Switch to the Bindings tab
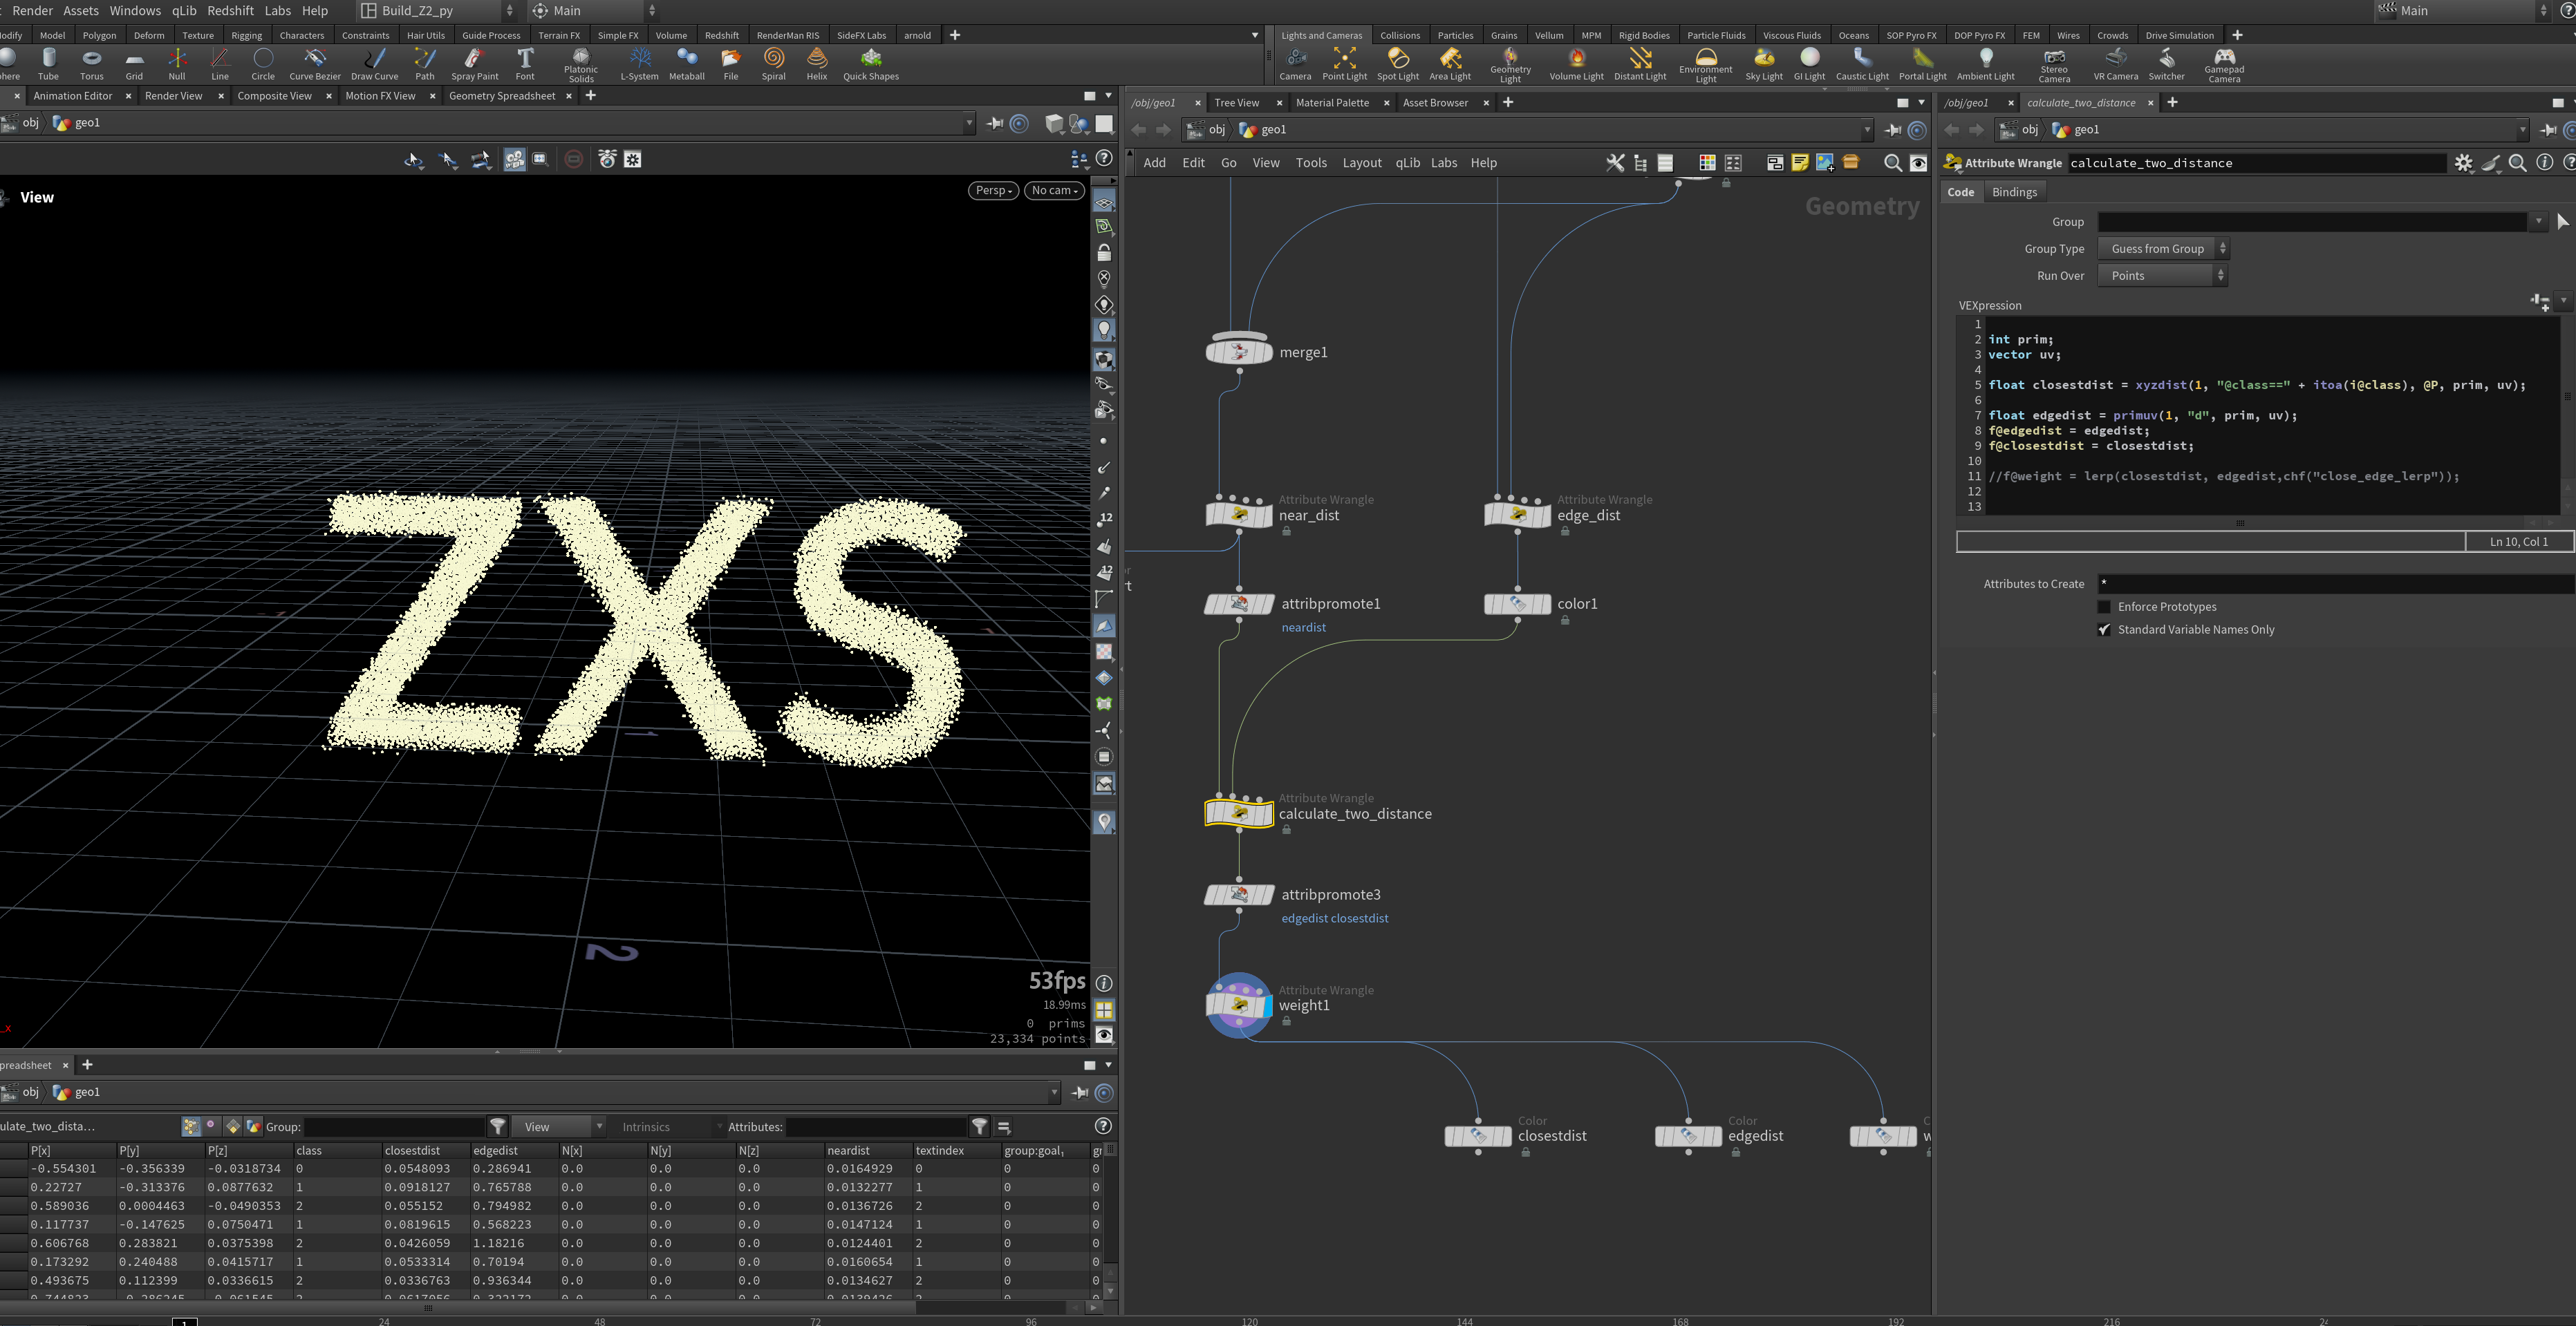Screen dimensions: 2576x1326 (x=2014, y=192)
